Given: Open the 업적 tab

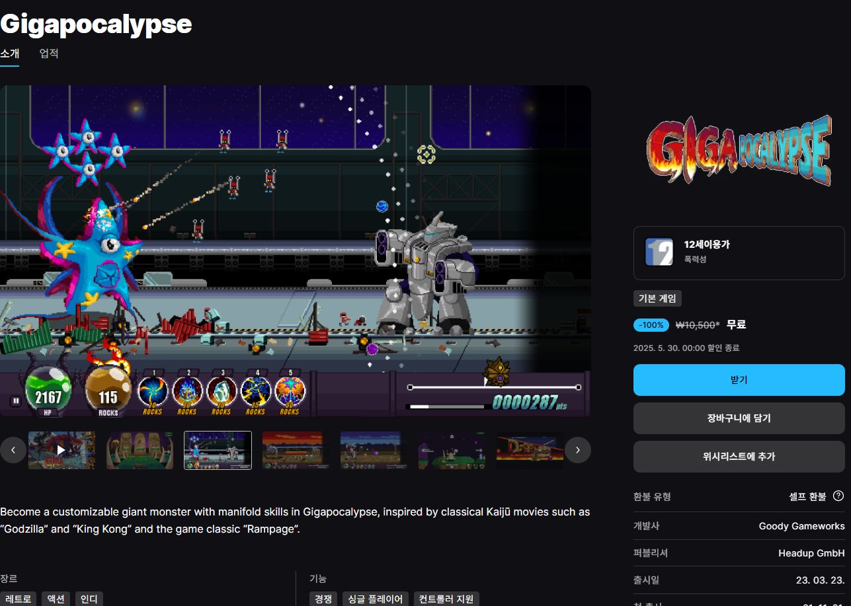Looking at the screenshot, I should click(49, 54).
